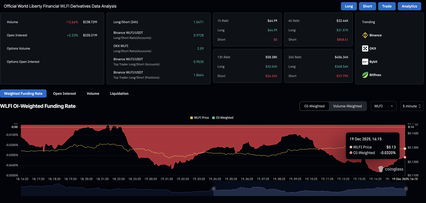The image size is (426, 203).
Task: Select the Volume chart tab
Action: [93, 93]
